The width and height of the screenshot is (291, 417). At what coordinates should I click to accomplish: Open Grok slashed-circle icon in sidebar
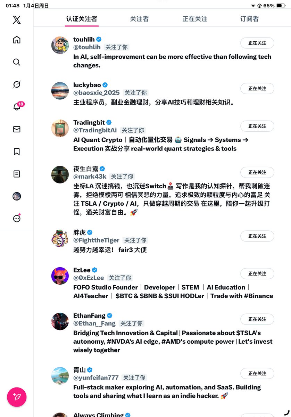(x=17, y=84)
